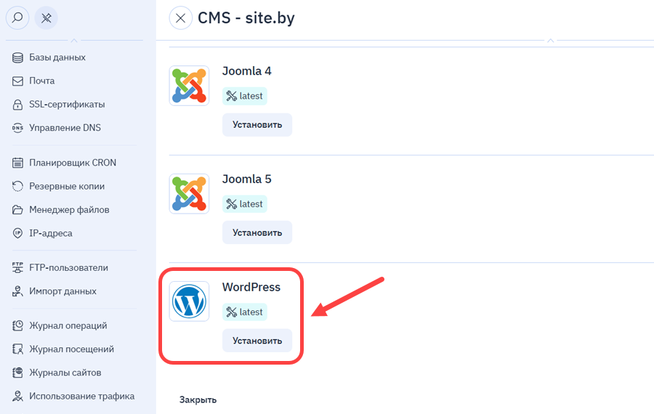Click the envelope icon beside Почта

pos(17,81)
